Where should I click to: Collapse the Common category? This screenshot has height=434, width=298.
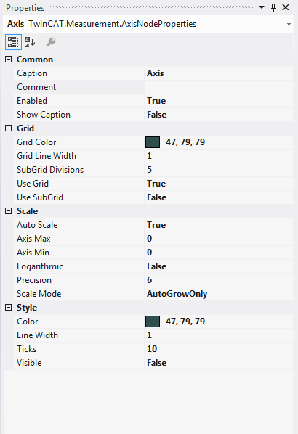tap(9, 60)
